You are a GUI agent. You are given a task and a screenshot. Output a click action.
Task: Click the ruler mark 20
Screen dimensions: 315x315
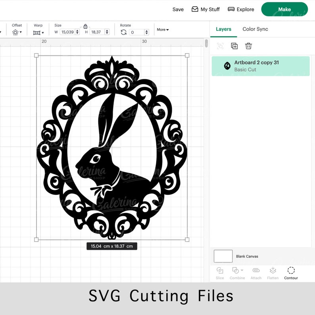(x=44, y=41)
